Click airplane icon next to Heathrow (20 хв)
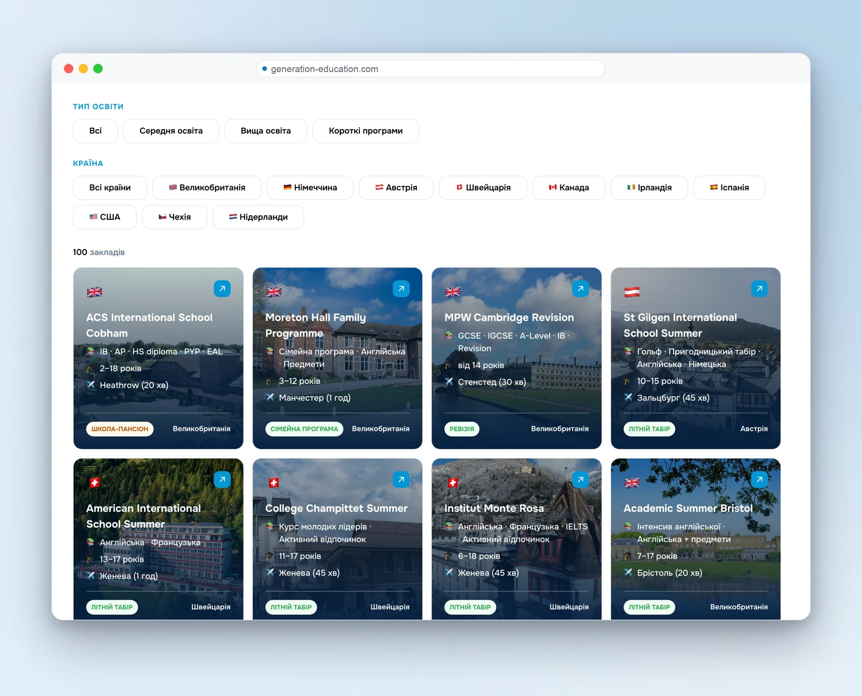Screen dimensions: 862x696 [x=91, y=385]
